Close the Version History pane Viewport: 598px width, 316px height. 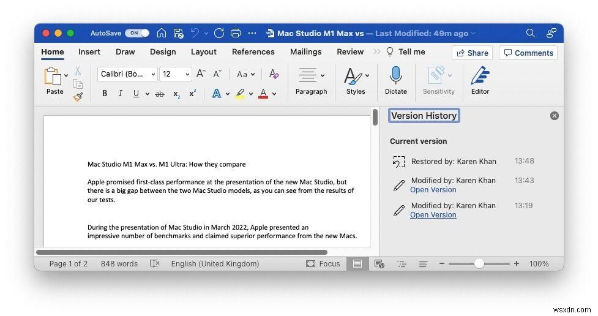click(555, 116)
